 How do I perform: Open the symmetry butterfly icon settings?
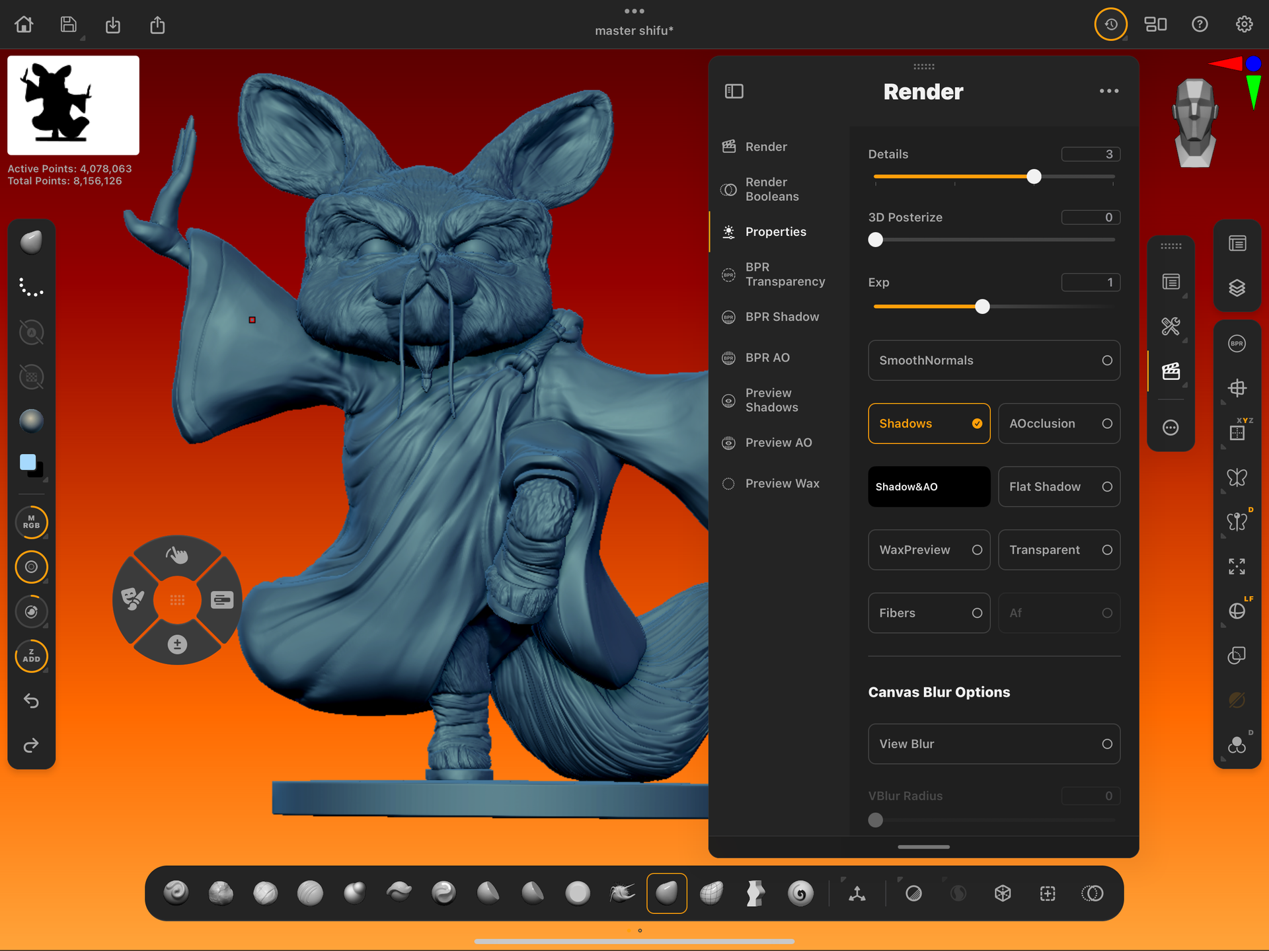coord(1237,478)
